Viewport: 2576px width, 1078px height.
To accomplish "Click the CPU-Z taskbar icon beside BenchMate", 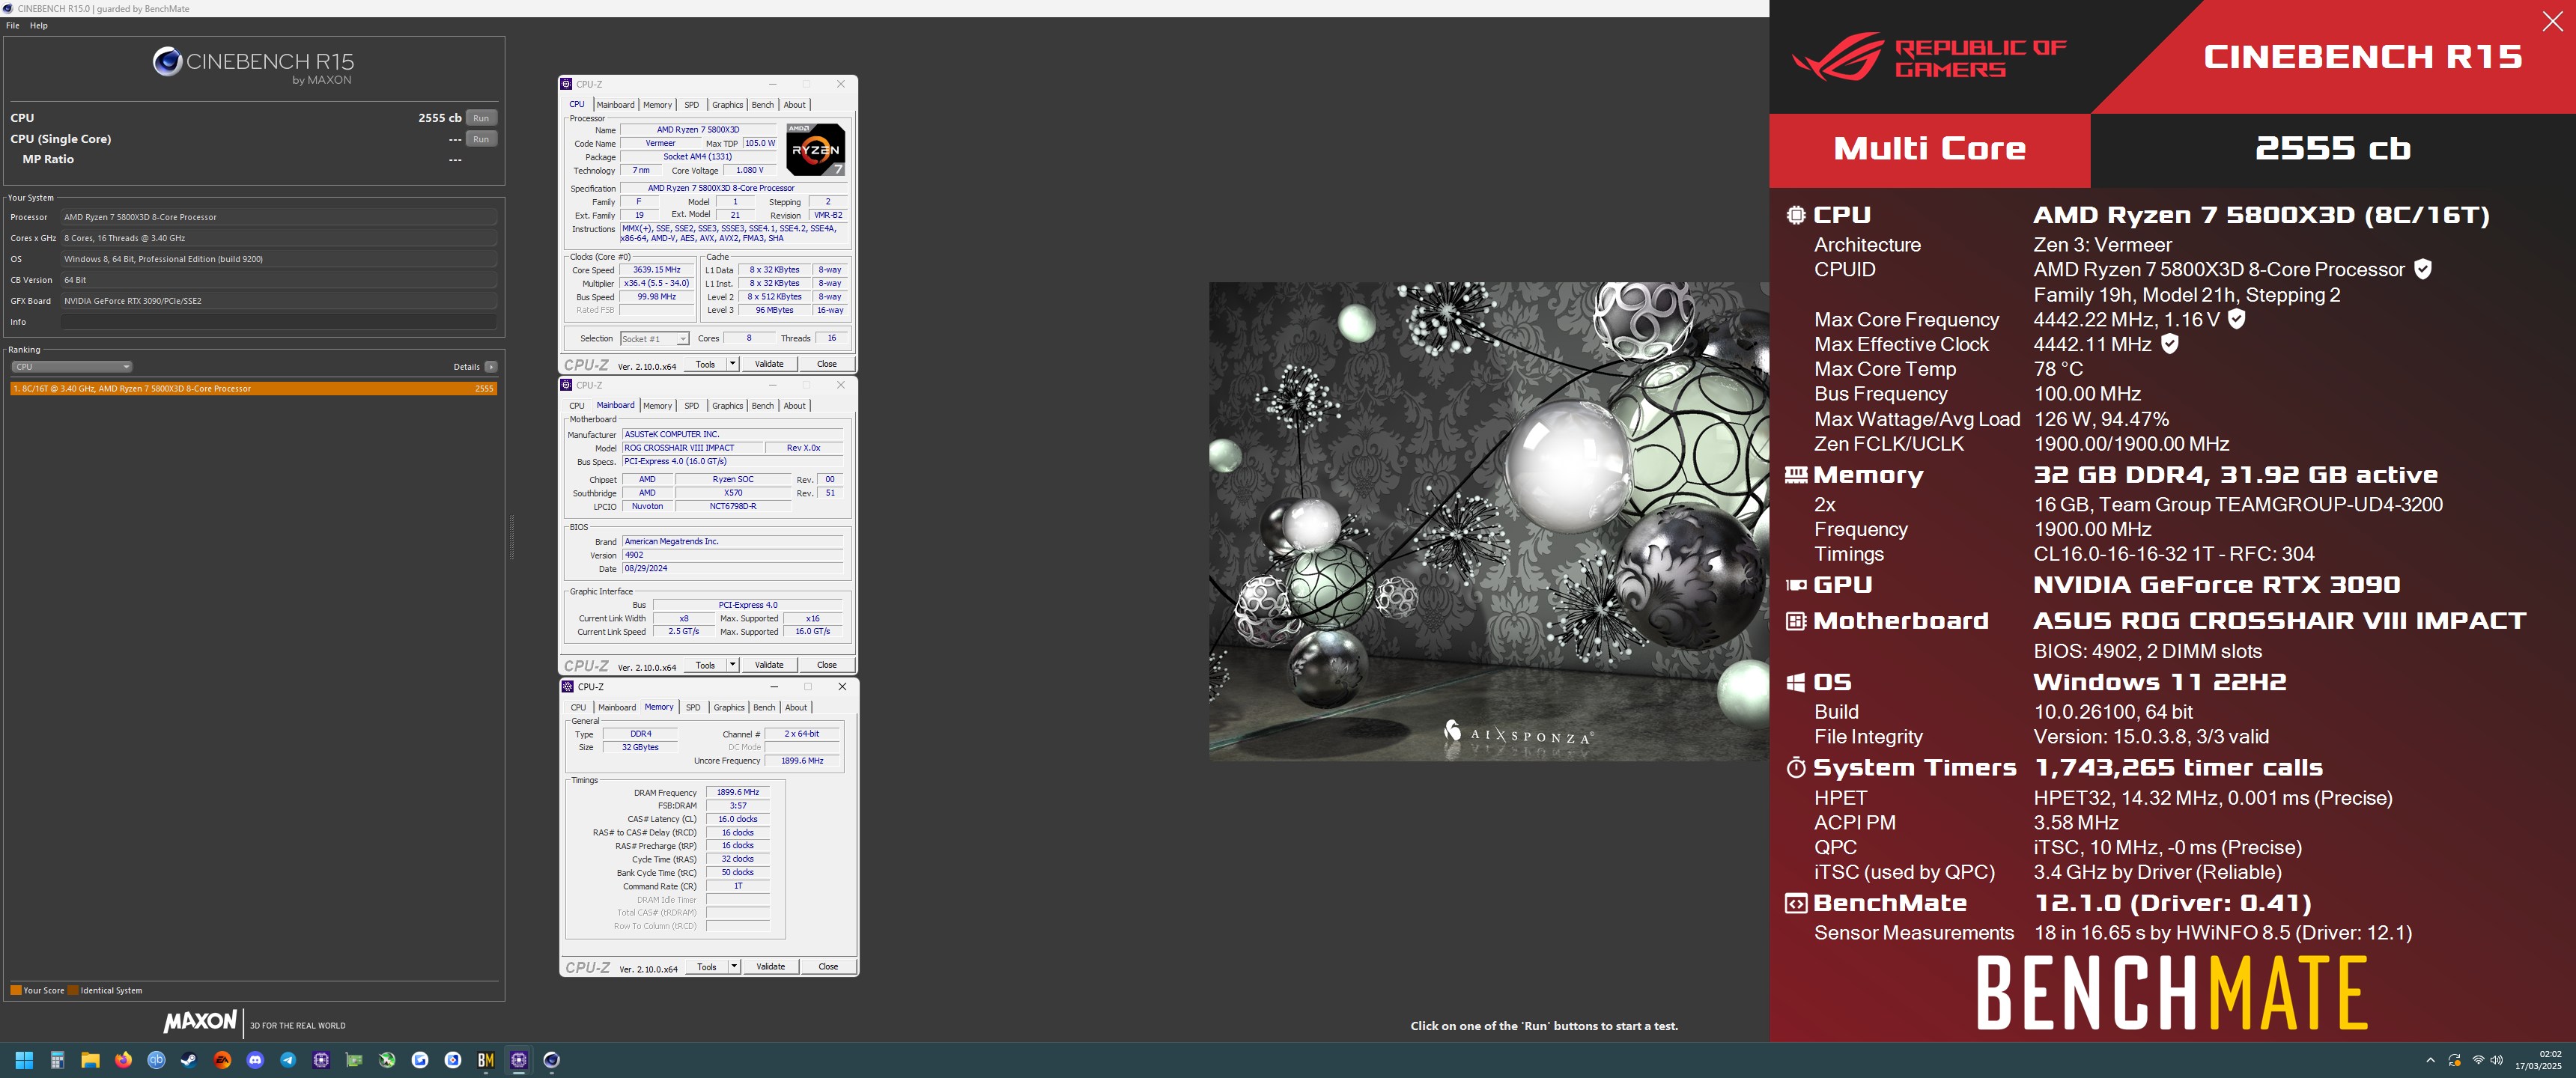I will 519,1060.
